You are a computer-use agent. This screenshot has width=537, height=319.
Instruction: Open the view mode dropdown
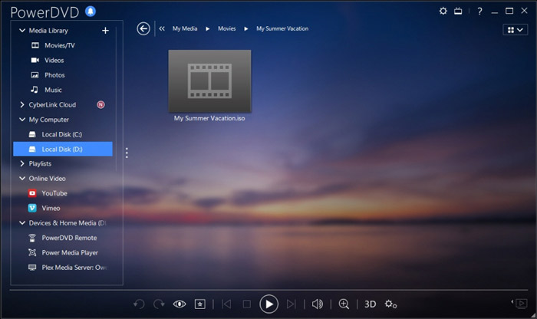515,30
